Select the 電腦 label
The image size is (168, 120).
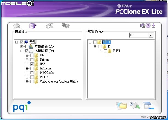[33, 42]
